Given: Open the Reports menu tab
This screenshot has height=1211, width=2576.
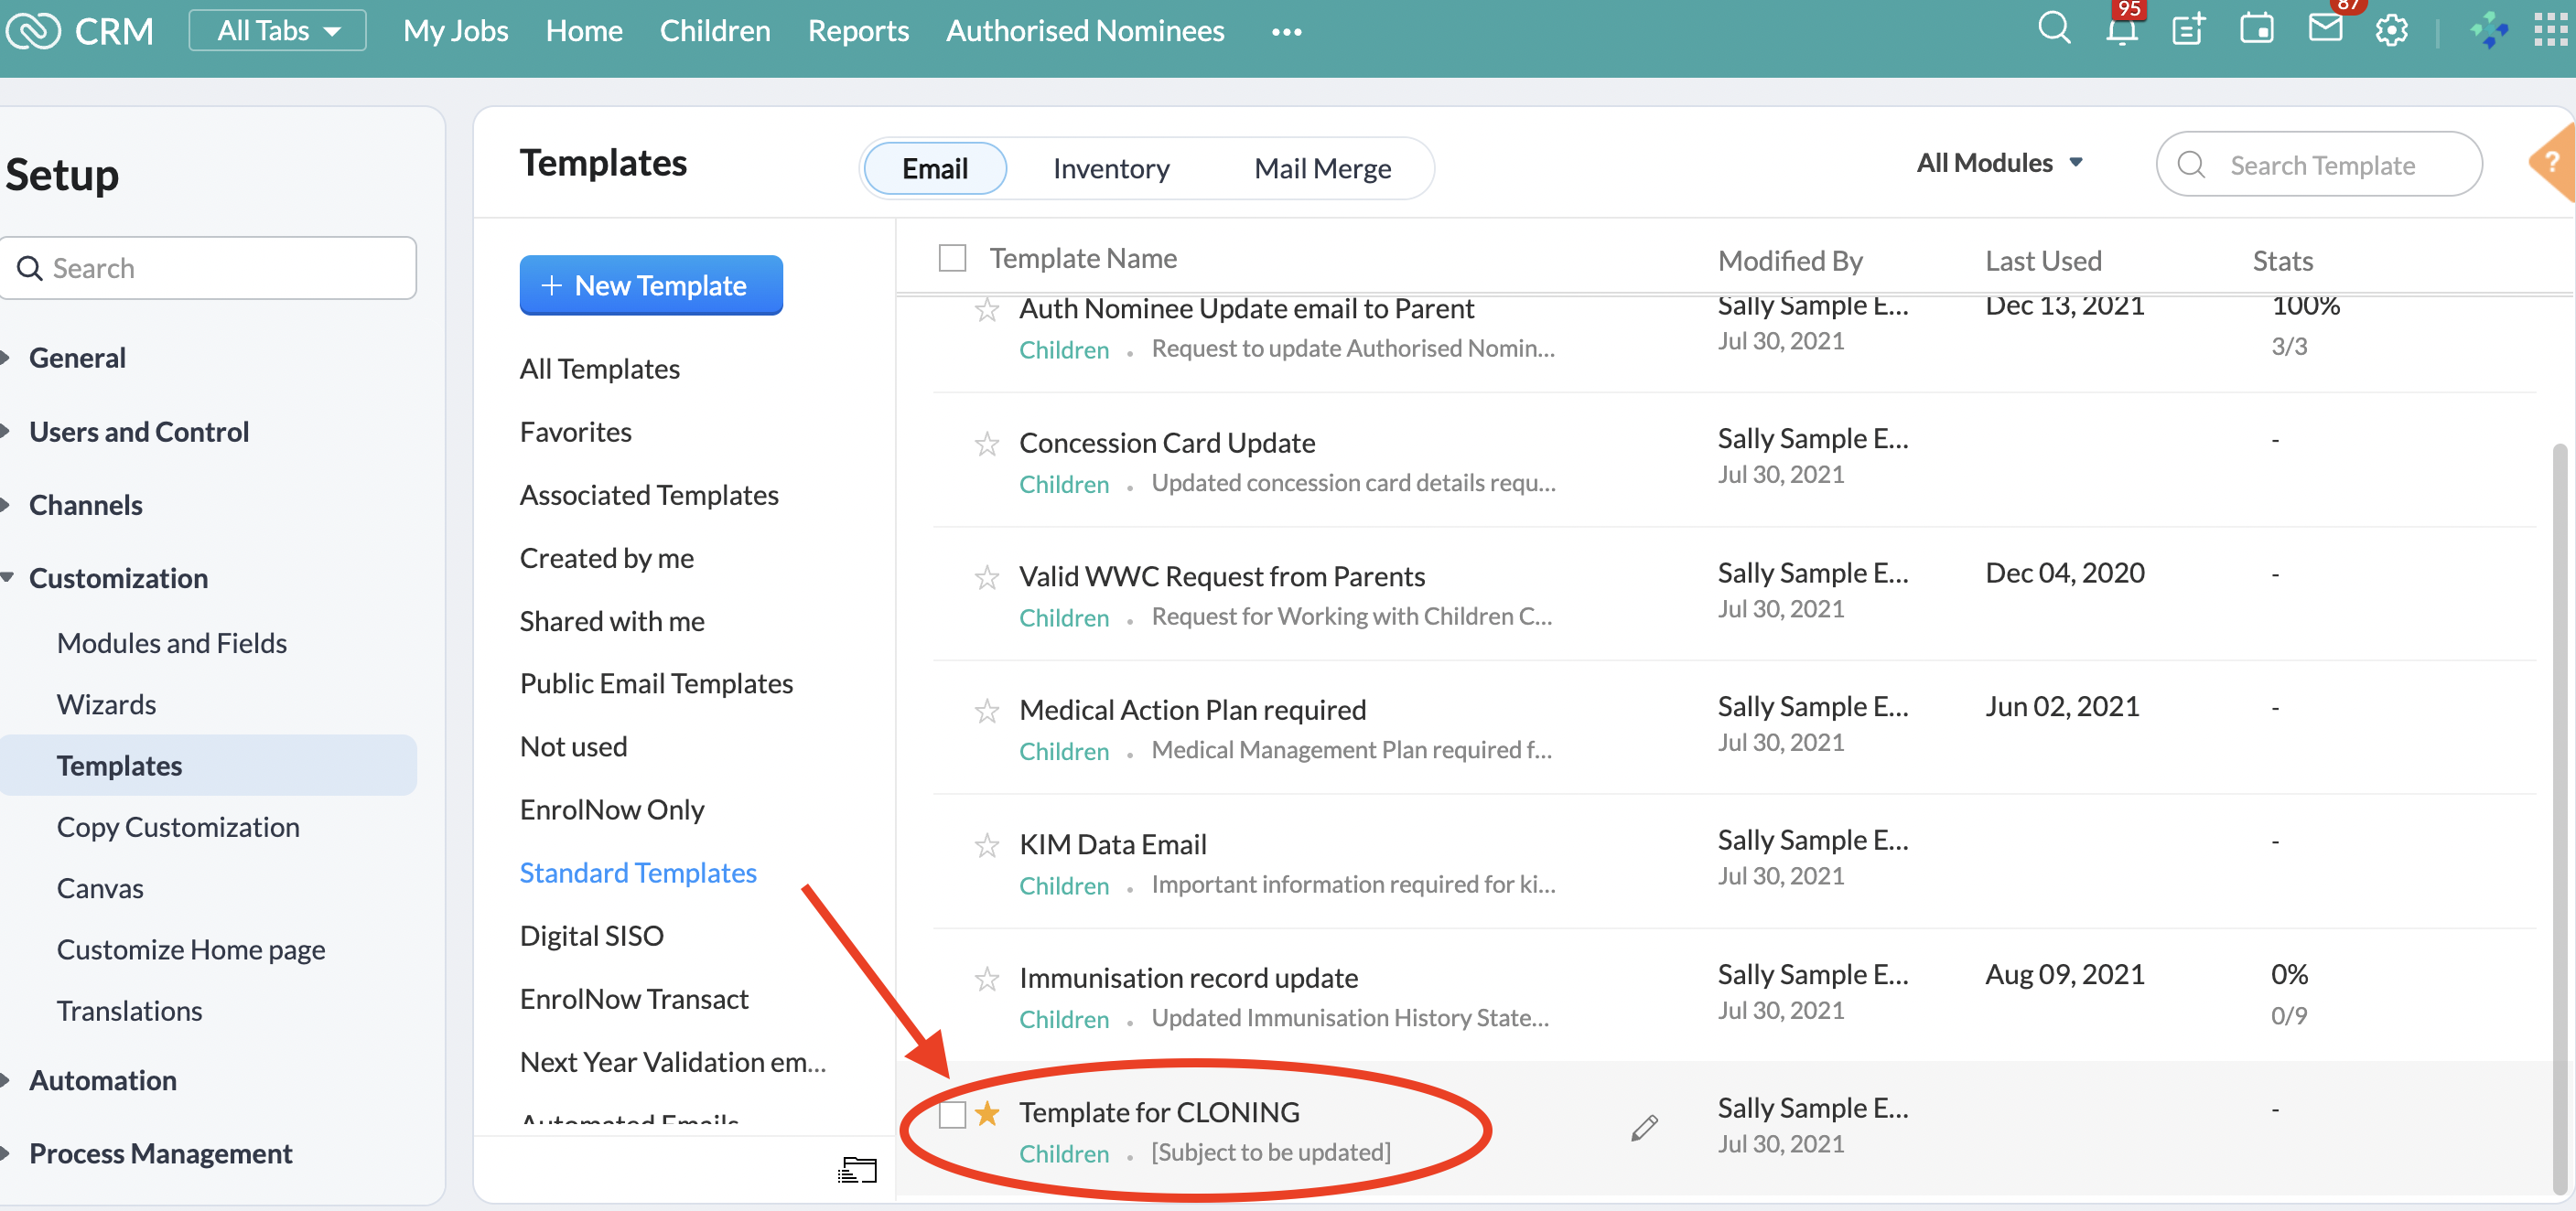Looking at the screenshot, I should pos(858,30).
